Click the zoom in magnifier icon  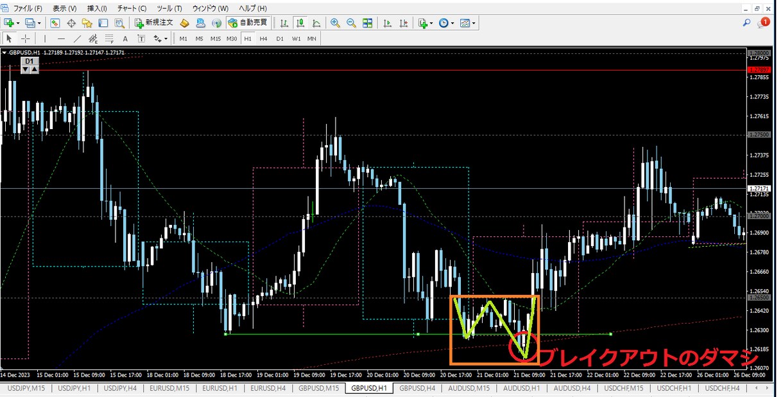tap(335, 23)
